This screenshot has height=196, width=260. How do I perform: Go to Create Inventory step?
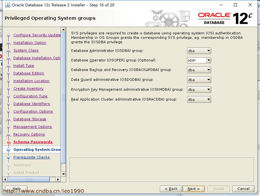28,88
